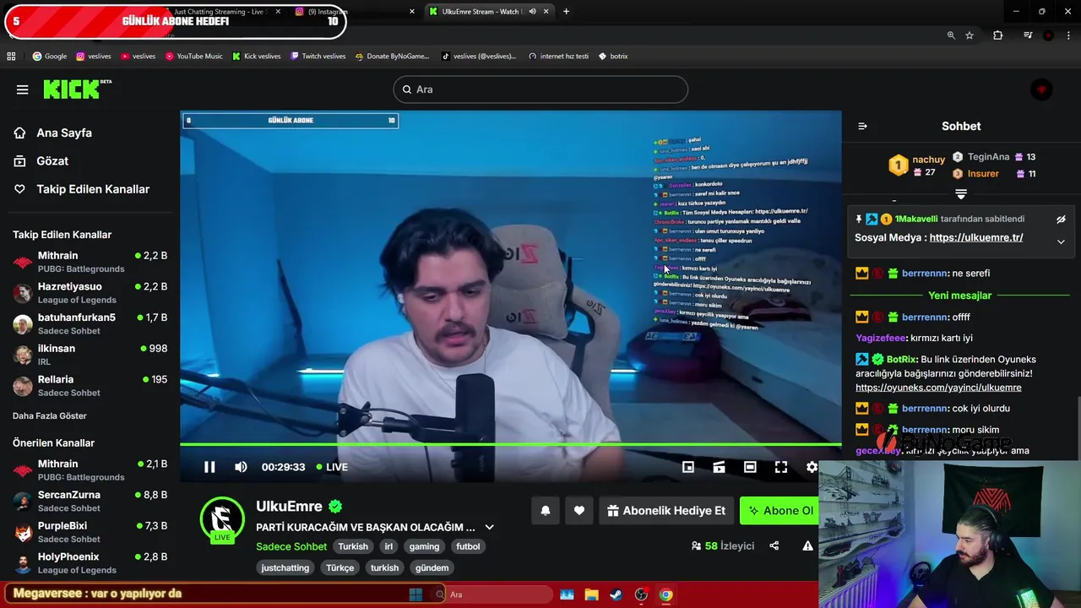Hide the pinned message

1061,220
